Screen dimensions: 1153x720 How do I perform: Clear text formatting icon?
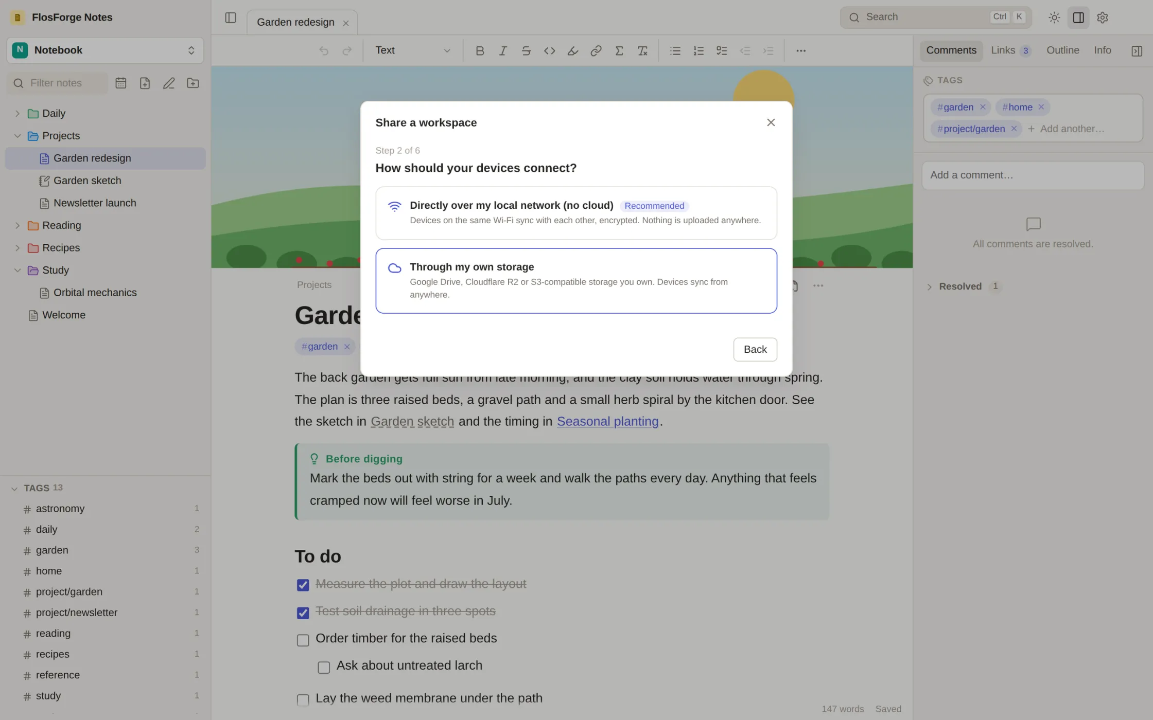coord(642,50)
